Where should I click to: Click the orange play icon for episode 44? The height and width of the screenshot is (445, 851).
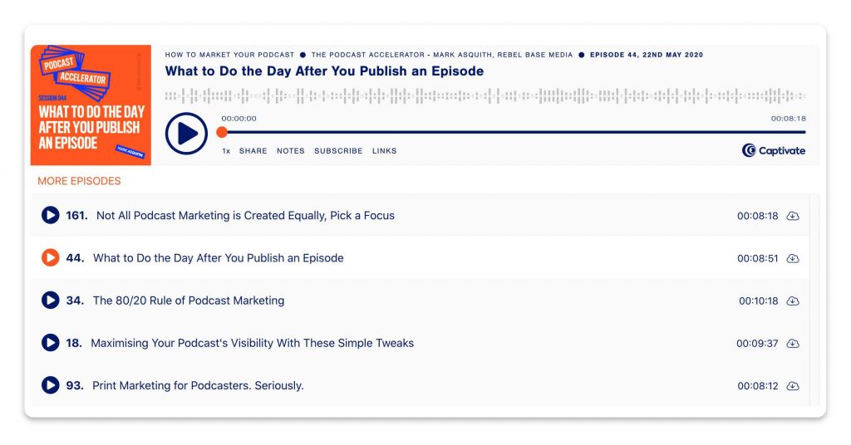51,257
